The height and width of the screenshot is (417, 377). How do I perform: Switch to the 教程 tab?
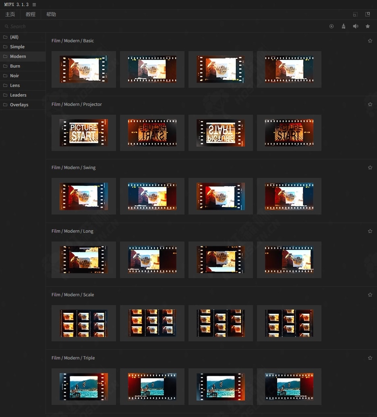tap(31, 14)
